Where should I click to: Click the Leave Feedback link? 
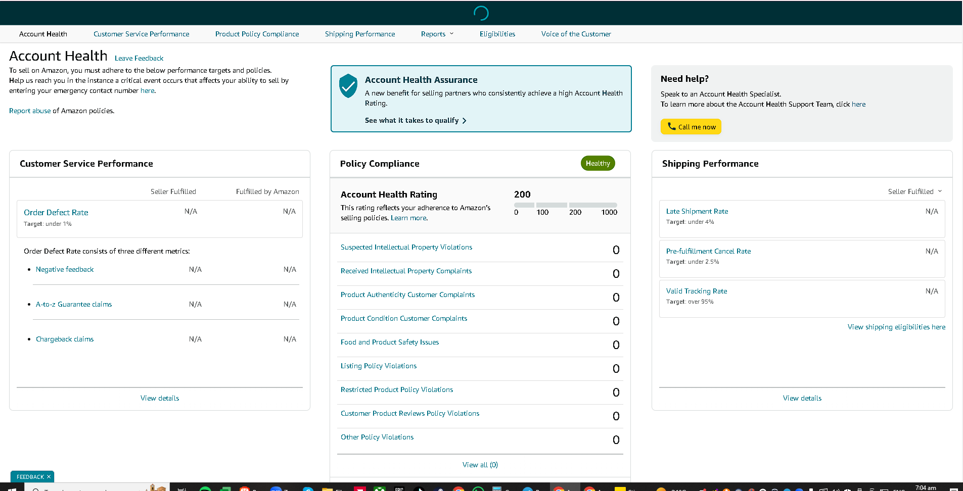[139, 58]
